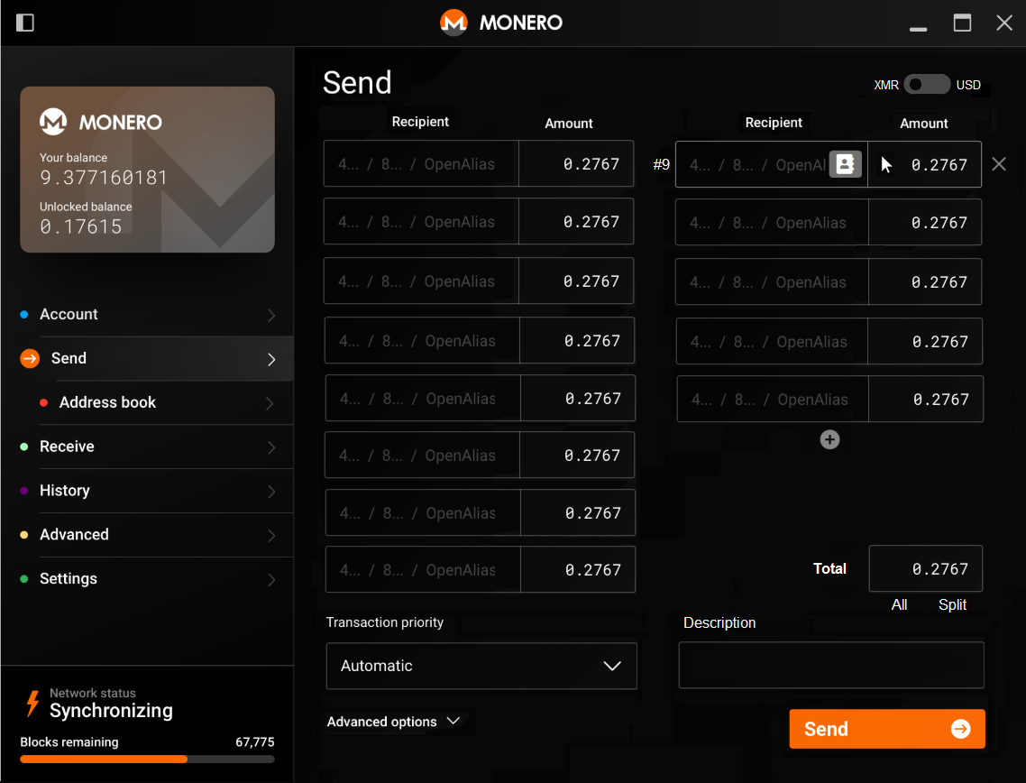The height and width of the screenshot is (783, 1026).
Task: Remove recipient #9 with the X icon
Action: coord(999,163)
